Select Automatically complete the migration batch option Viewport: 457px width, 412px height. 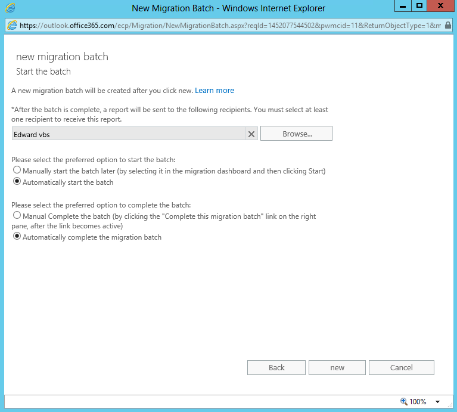point(17,236)
